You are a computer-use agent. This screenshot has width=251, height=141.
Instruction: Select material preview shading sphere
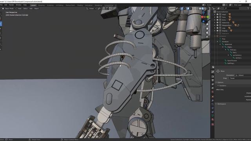coord(203,9)
